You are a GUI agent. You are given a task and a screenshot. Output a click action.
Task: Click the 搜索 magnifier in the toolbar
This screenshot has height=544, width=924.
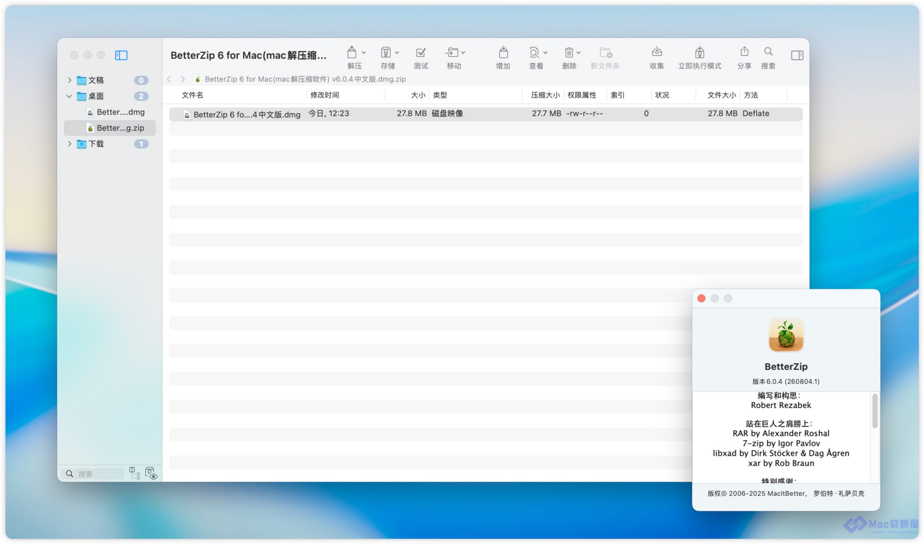[768, 51]
